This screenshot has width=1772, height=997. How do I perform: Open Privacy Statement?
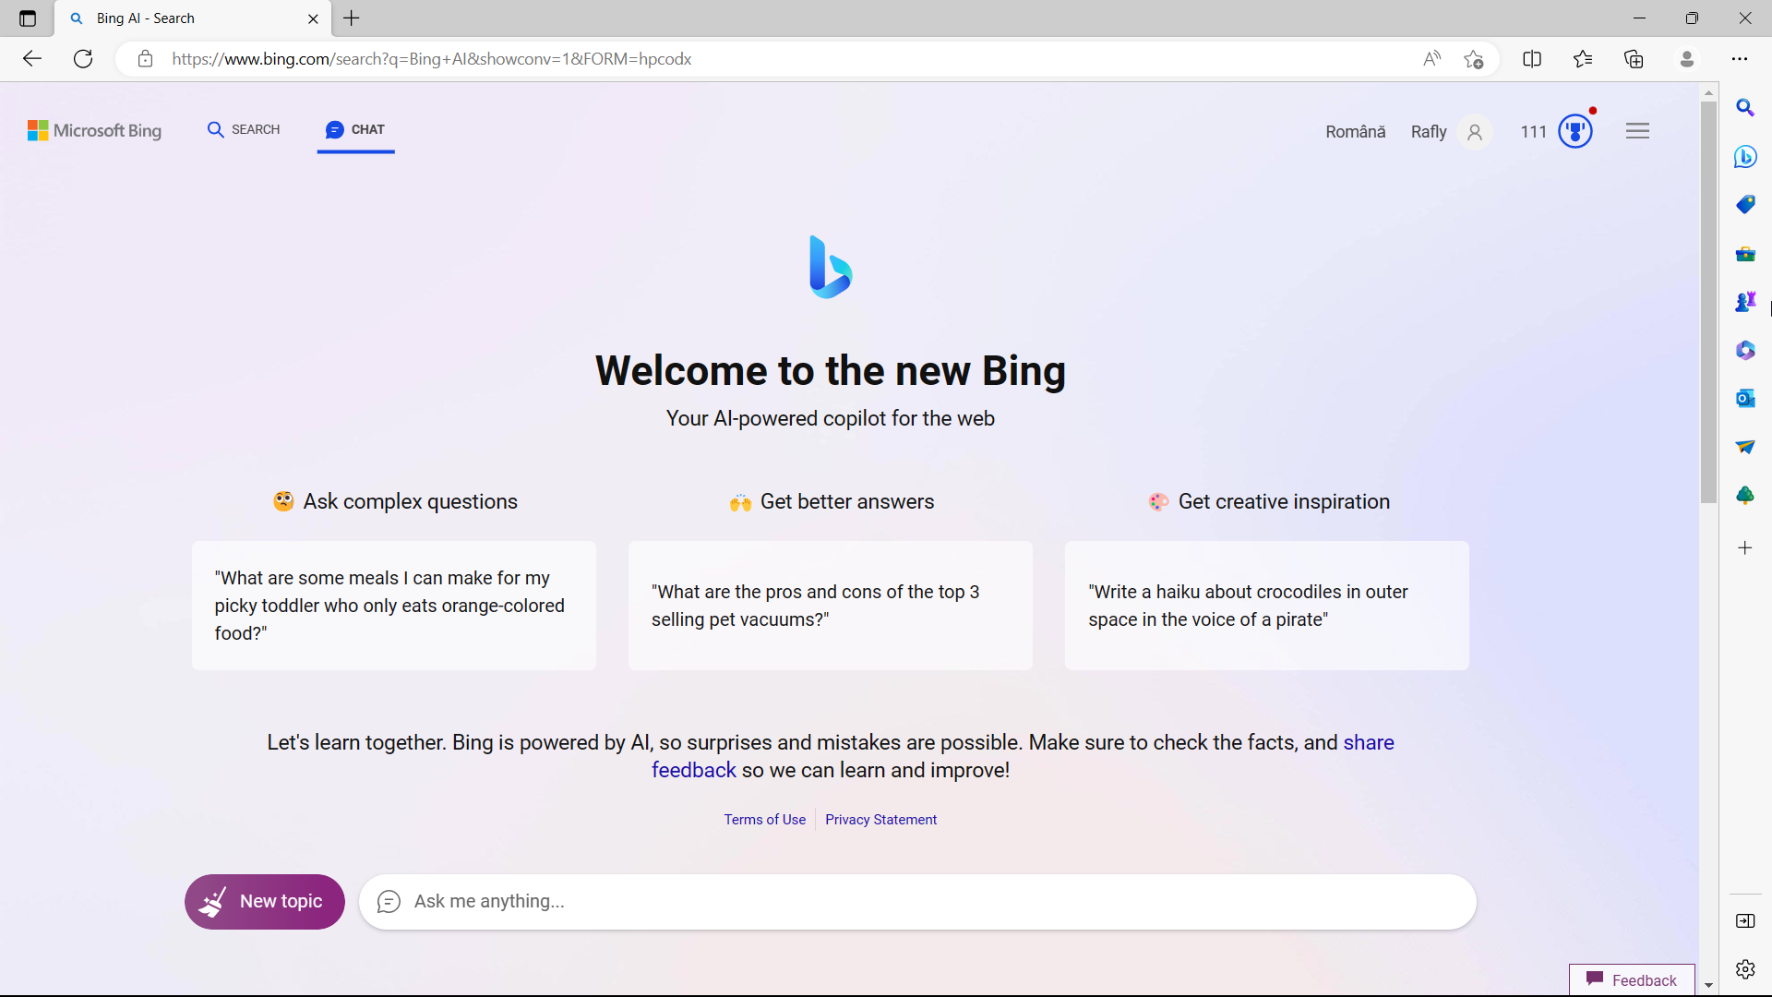(x=880, y=820)
